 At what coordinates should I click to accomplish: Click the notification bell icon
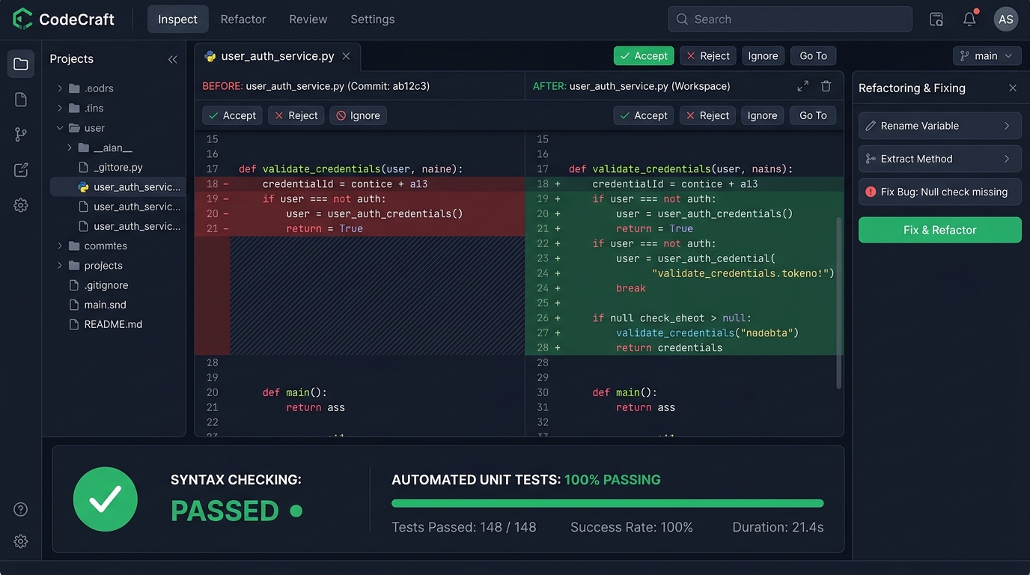969,19
